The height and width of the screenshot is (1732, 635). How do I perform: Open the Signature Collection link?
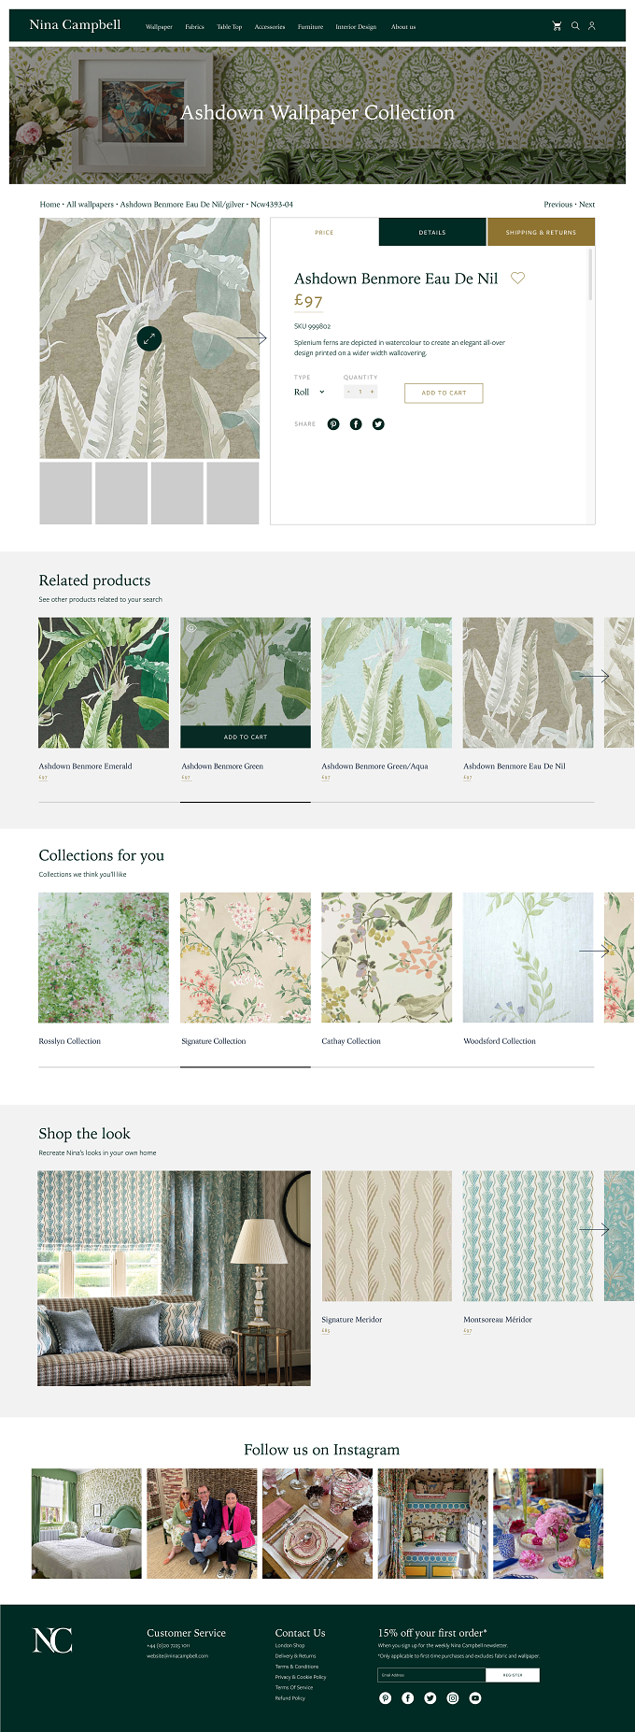(x=214, y=1040)
